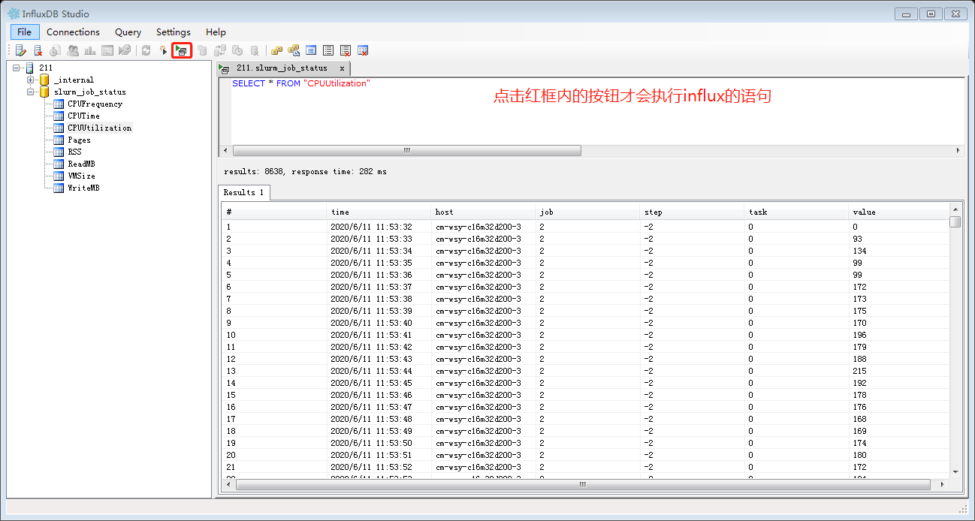Switch to the Results 1 tab
975x521 pixels.
click(x=243, y=192)
